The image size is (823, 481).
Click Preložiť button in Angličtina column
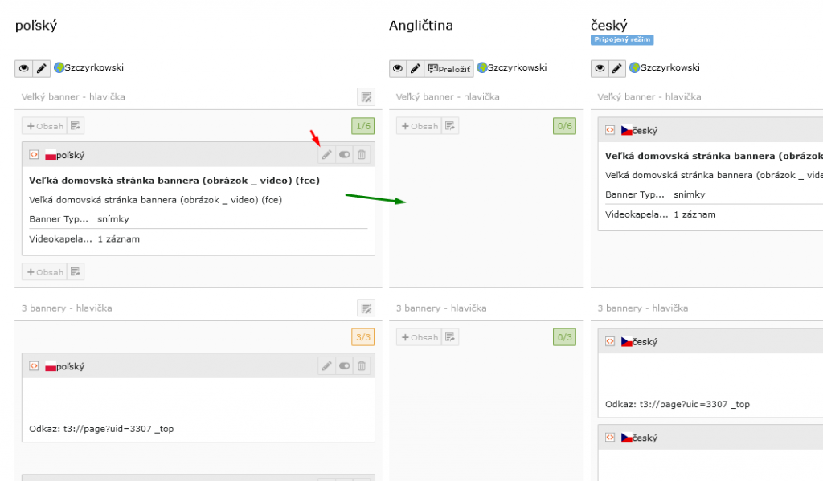click(x=449, y=68)
